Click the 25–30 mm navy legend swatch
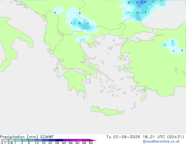 point(59,140)
